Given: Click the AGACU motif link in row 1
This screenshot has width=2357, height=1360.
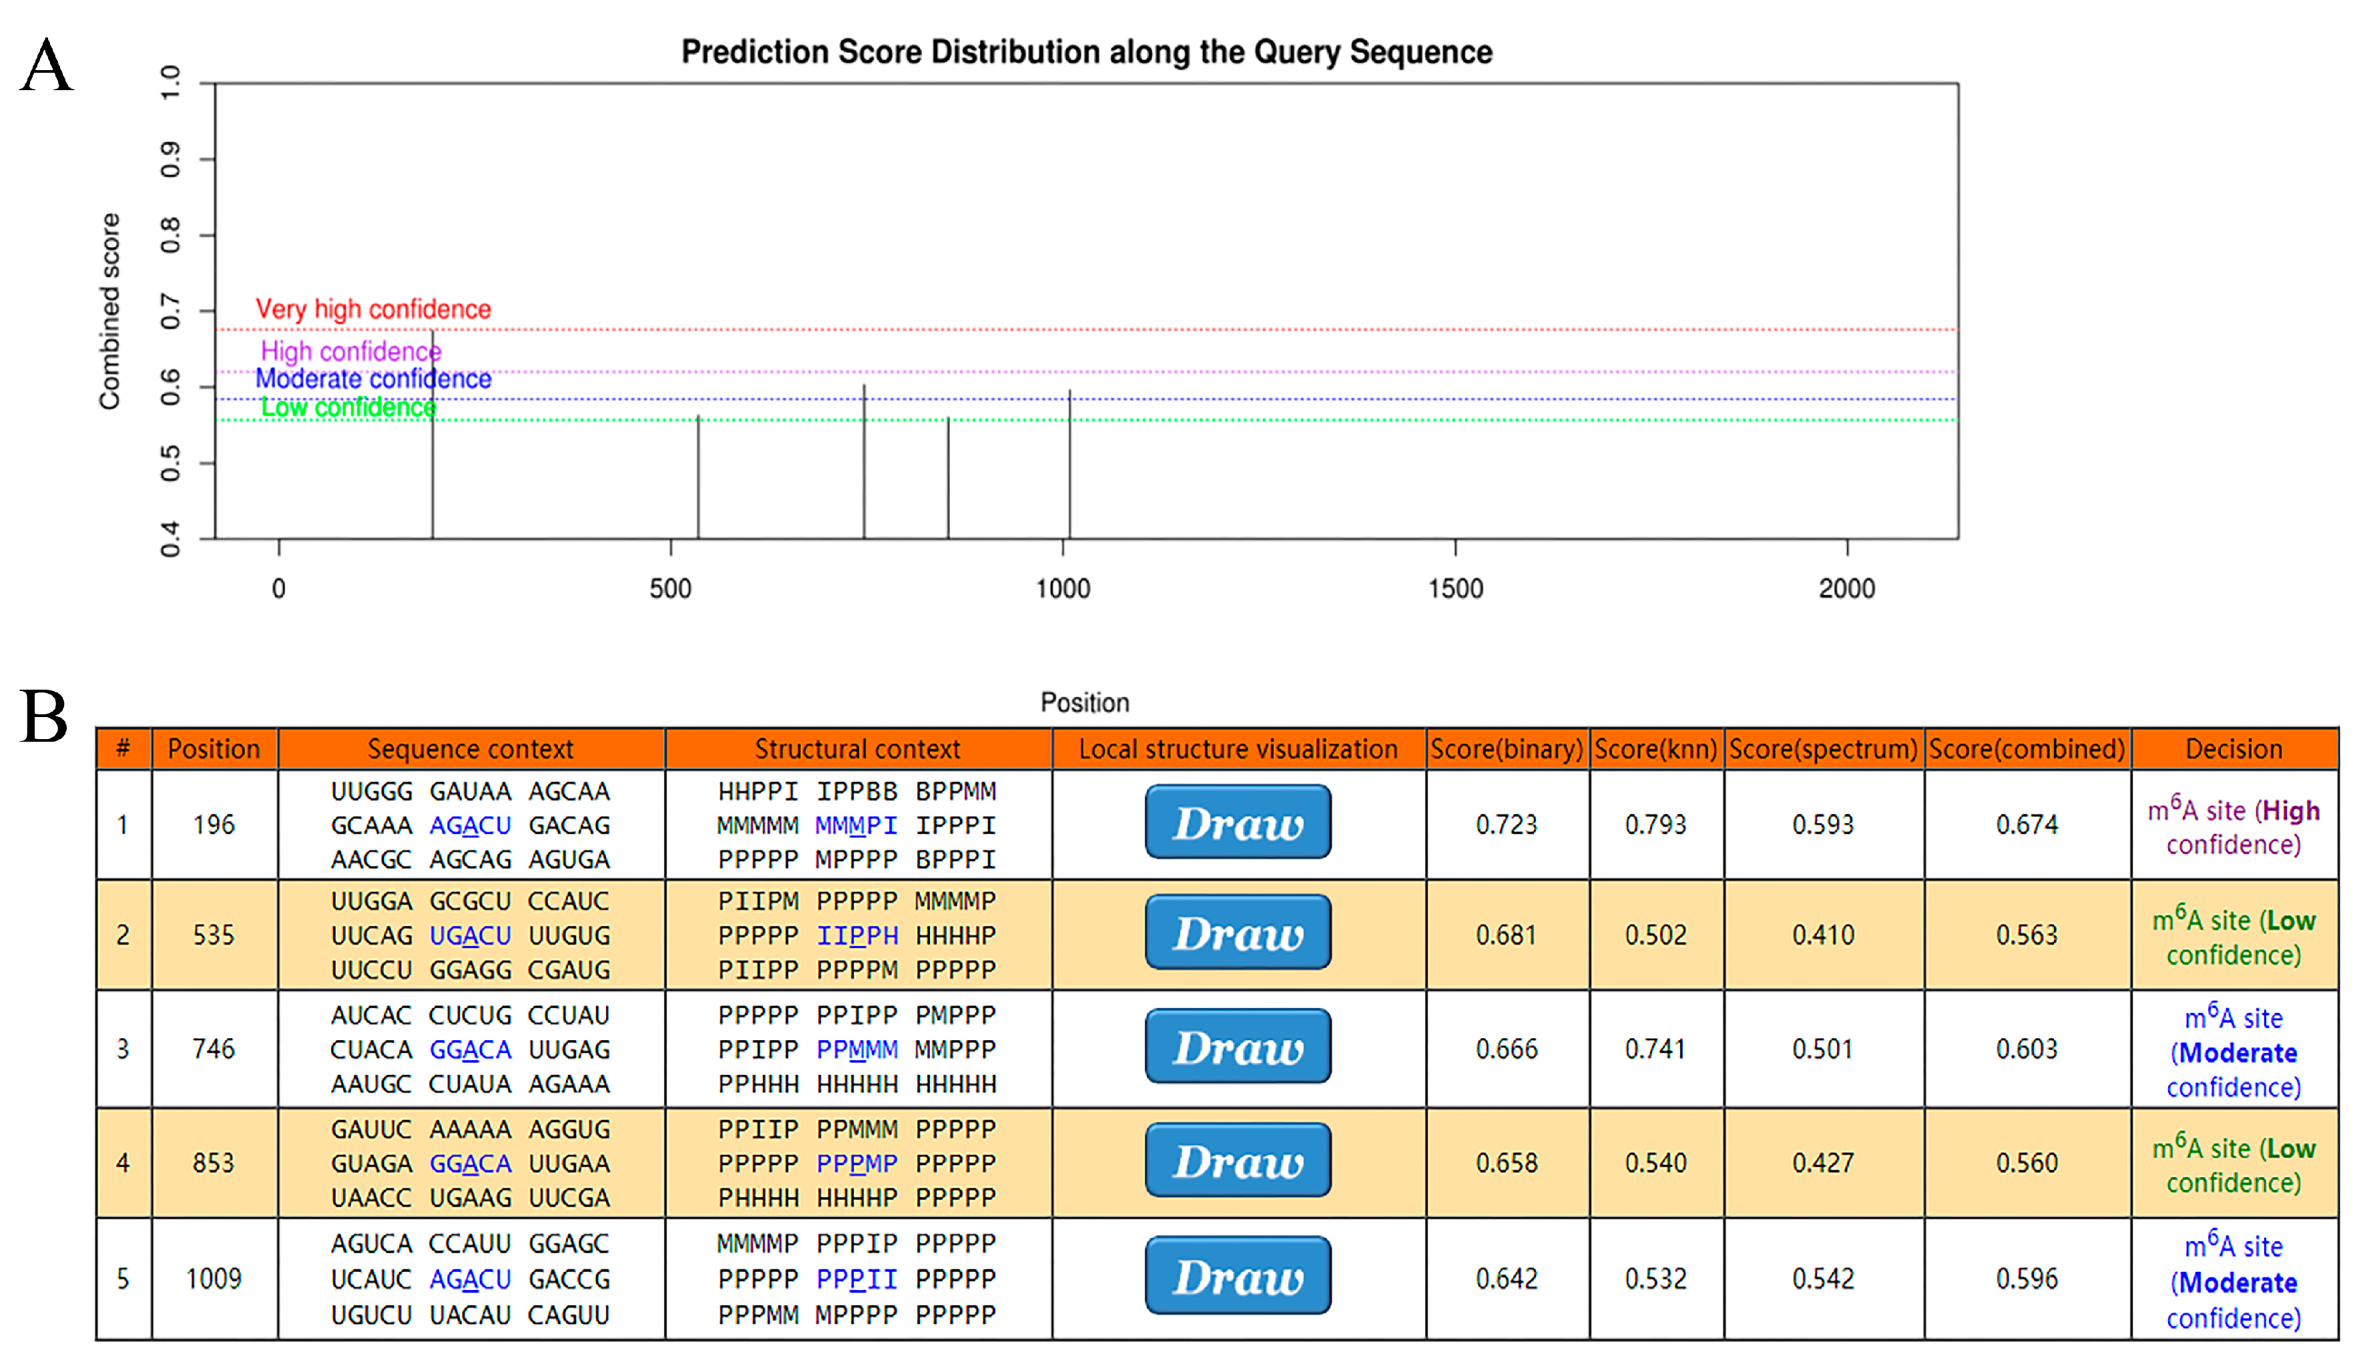Looking at the screenshot, I should [x=470, y=826].
